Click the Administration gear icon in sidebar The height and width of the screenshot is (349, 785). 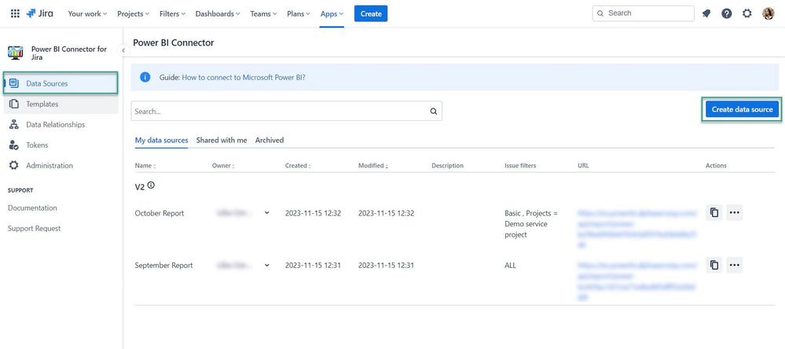pos(14,165)
